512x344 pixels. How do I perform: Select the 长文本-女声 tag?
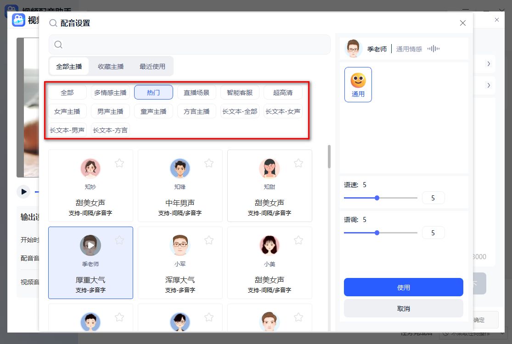click(x=283, y=111)
